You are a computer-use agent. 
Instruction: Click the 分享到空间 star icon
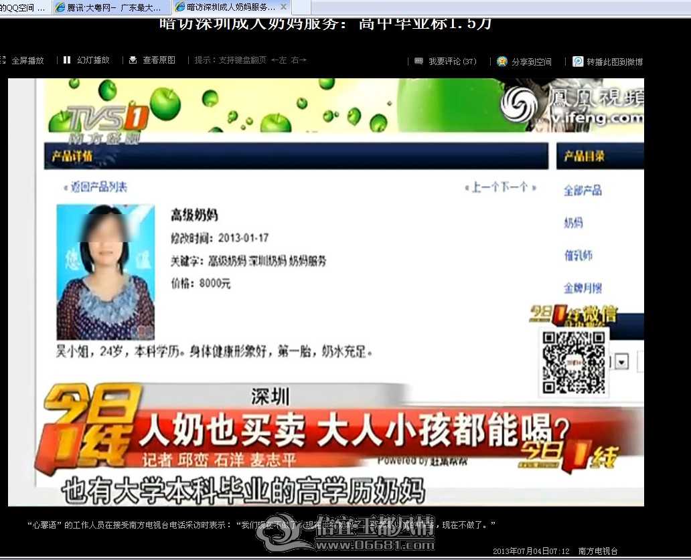coord(502,61)
